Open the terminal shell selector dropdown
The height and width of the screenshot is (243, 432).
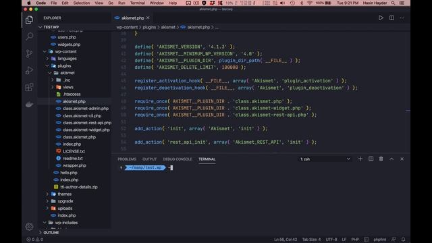click(x=325, y=159)
